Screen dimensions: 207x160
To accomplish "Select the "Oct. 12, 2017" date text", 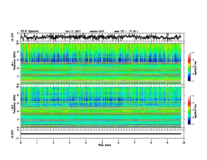I will tap(73, 31).
